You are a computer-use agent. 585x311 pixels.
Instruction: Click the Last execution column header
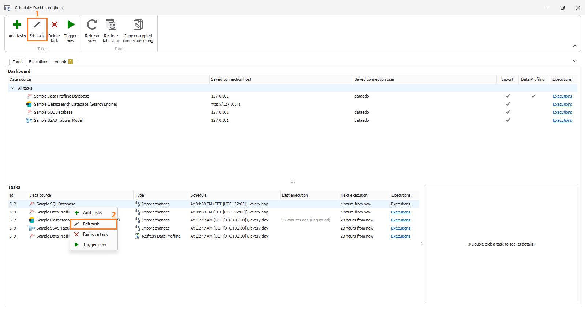pyautogui.click(x=310, y=195)
